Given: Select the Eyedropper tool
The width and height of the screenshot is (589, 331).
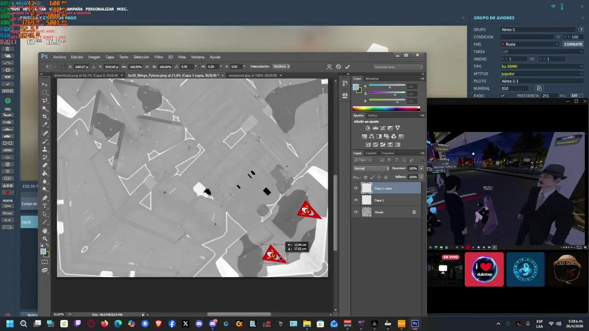Looking at the screenshot, I should coord(45,125).
